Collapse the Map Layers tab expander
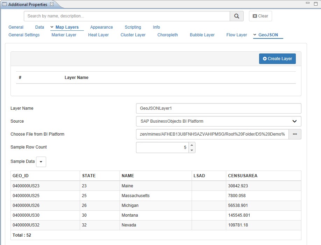Screen dimensions: 321x245 coord(52,27)
